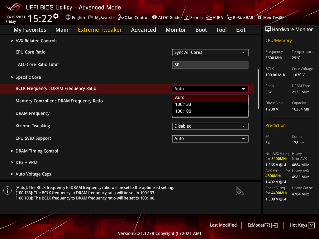This screenshot has width=319, height=239.
Task: Choose 100:100 ratio option
Action: tap(210, 111)
